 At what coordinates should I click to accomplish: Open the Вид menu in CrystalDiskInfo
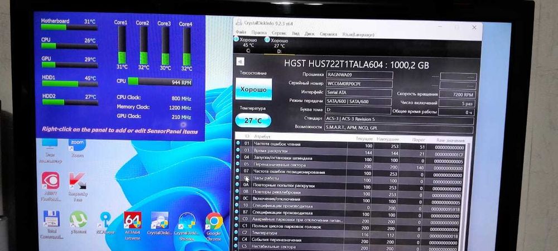(295, 33)
